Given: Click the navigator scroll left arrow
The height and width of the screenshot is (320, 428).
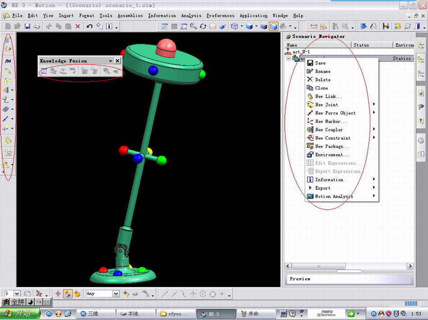Looking at the screenshot, I should [288, 266].
